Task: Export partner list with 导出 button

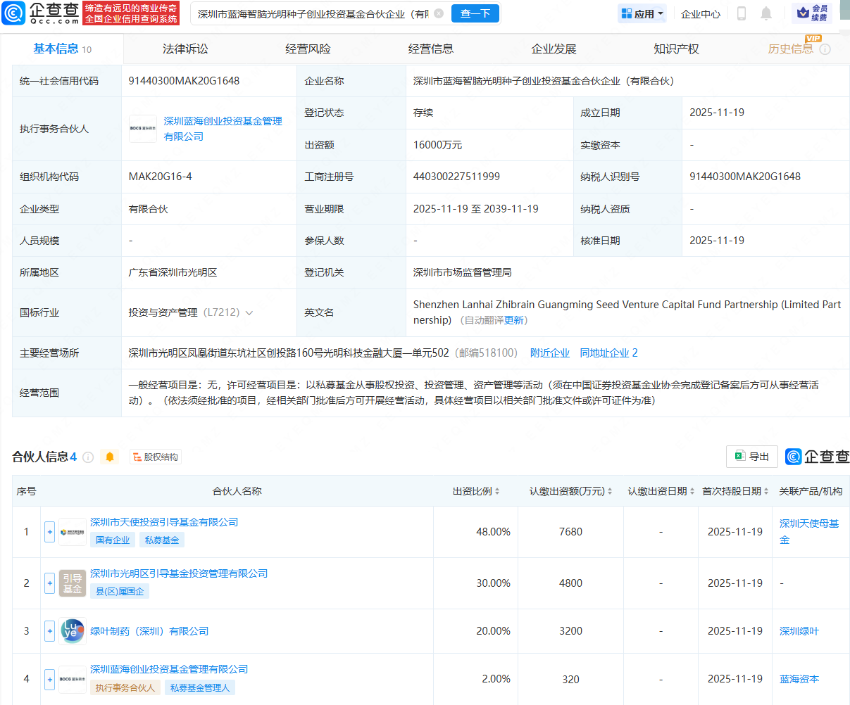Action: click(x=751, y=457)
